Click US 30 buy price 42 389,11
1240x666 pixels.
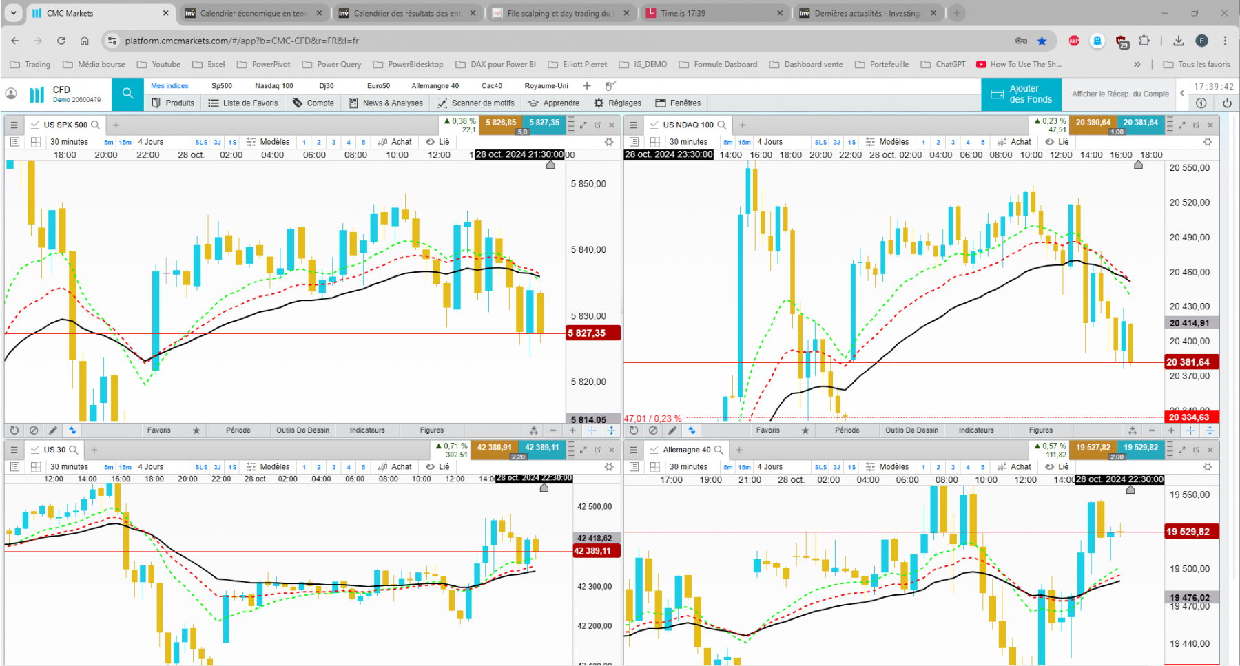point(542,449)
